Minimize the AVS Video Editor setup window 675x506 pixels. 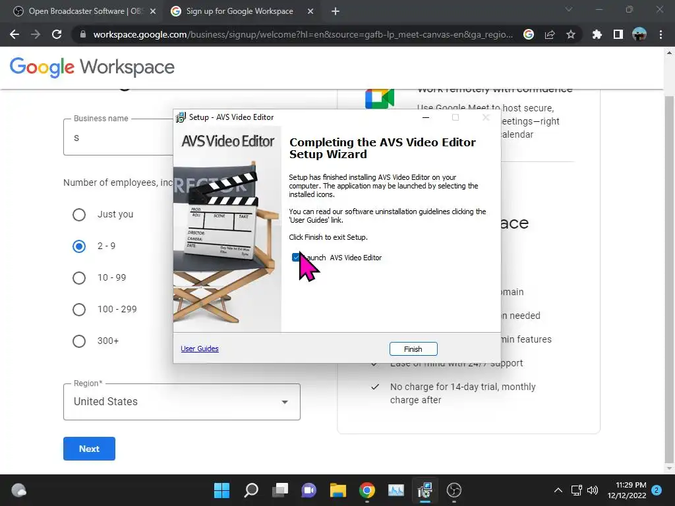[x=426, y=117]
